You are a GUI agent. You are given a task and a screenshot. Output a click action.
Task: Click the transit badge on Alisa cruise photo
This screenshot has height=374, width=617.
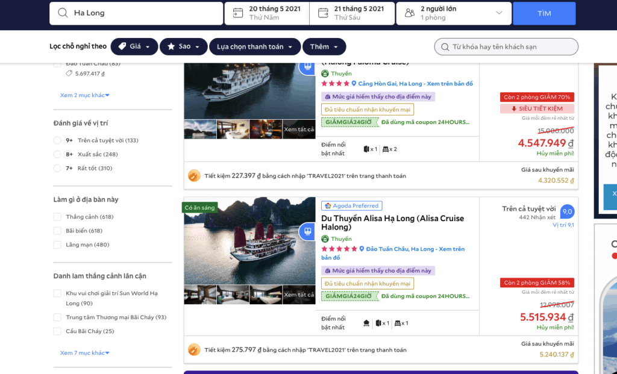pos(307,231)
